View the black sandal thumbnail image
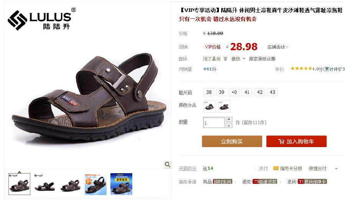Image resolution: width=345 pixels, height=200 pixels. coord(45,184)
